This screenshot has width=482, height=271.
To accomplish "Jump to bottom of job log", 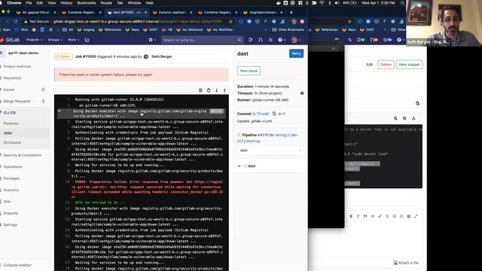I will 216,90.
